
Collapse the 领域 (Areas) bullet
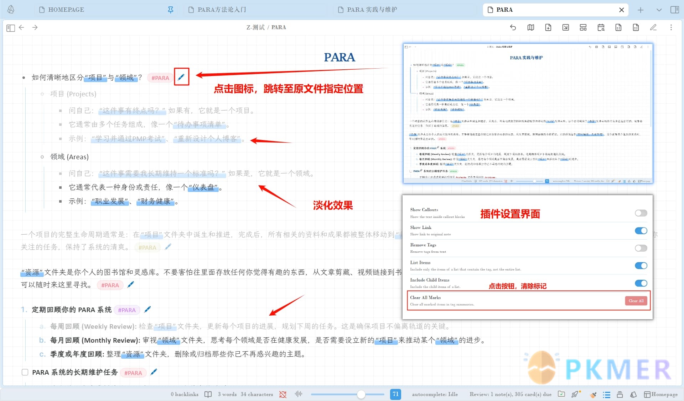(x=42, y=157)
